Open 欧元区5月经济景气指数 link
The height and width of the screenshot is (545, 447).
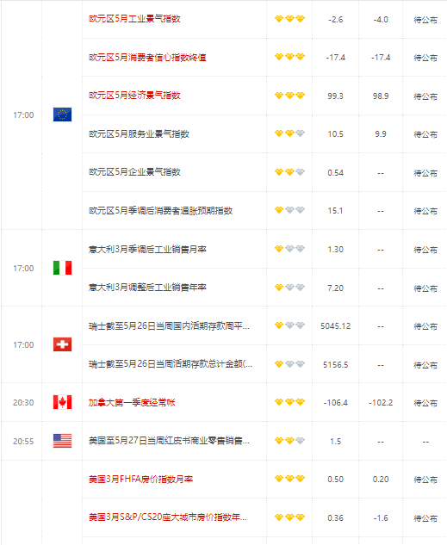tap(134, 96)
